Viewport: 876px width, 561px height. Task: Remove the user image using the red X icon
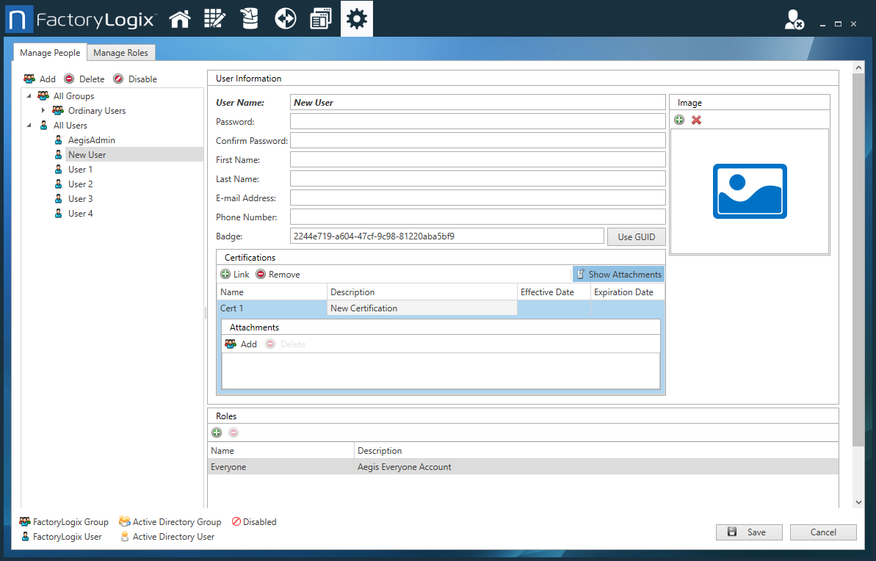(x=695, y=120)
